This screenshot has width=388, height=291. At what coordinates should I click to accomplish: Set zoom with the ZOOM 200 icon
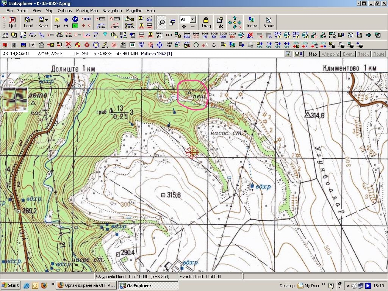[x=223, y=35]
